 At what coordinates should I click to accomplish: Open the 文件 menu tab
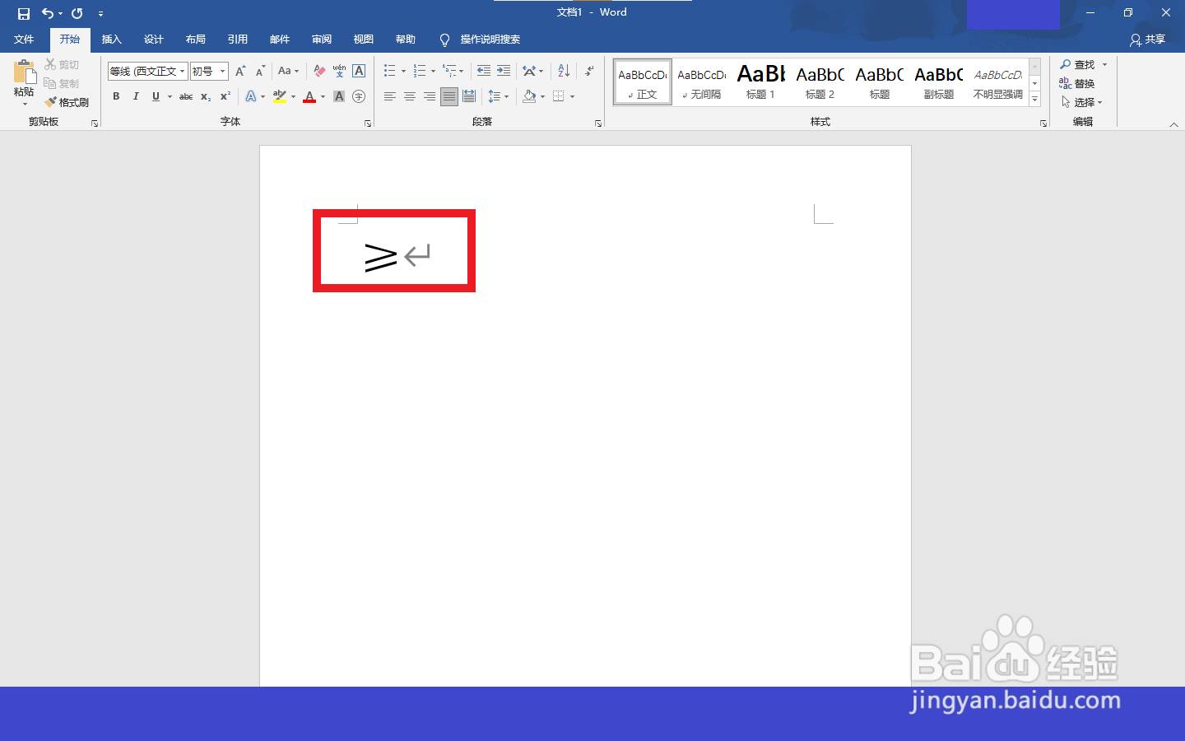click(x=24, y=40)
